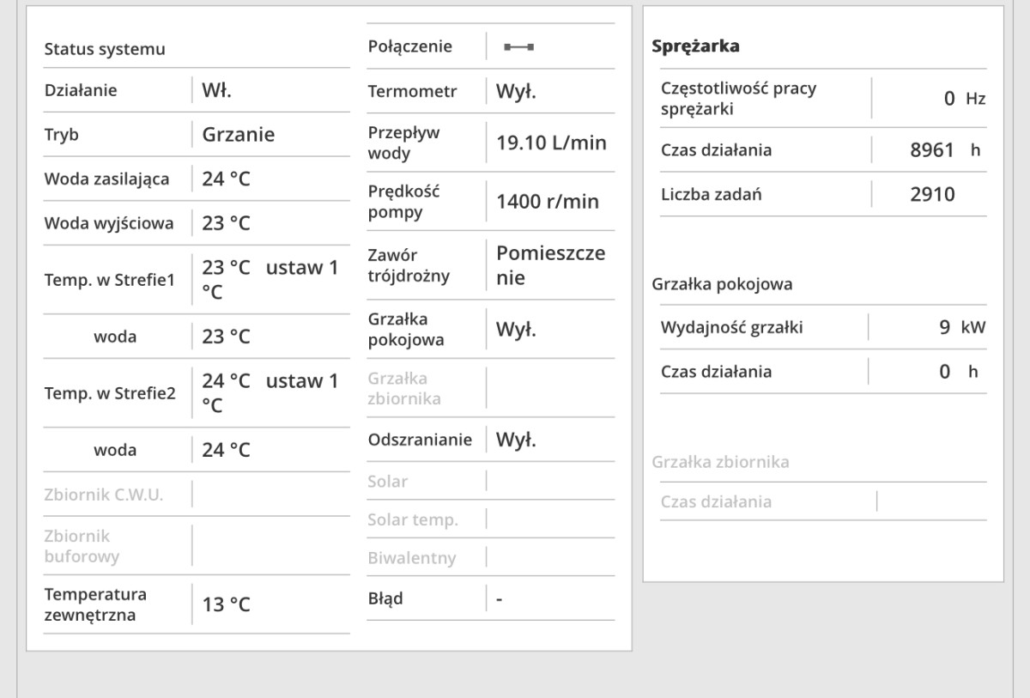This screenshot has width=1030, height=698.
Task: Click the Działanie value Wł.
Action: click(217, 90)
